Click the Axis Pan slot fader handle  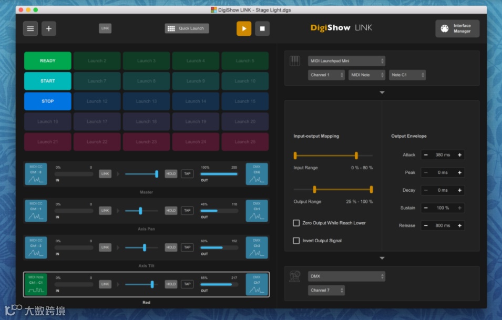pyautogui.click(x=140, y=211)
